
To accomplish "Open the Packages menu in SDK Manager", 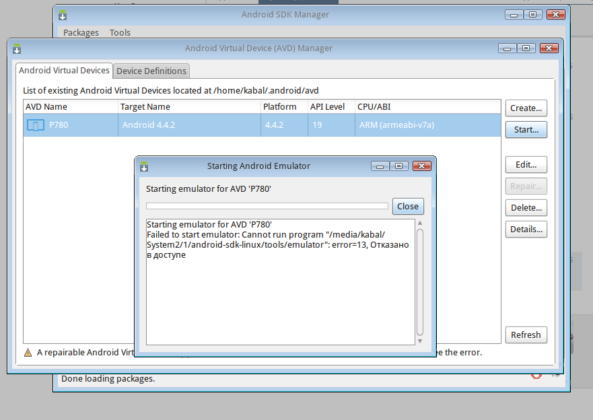I will pyautogui.click(x=81, y=32).
